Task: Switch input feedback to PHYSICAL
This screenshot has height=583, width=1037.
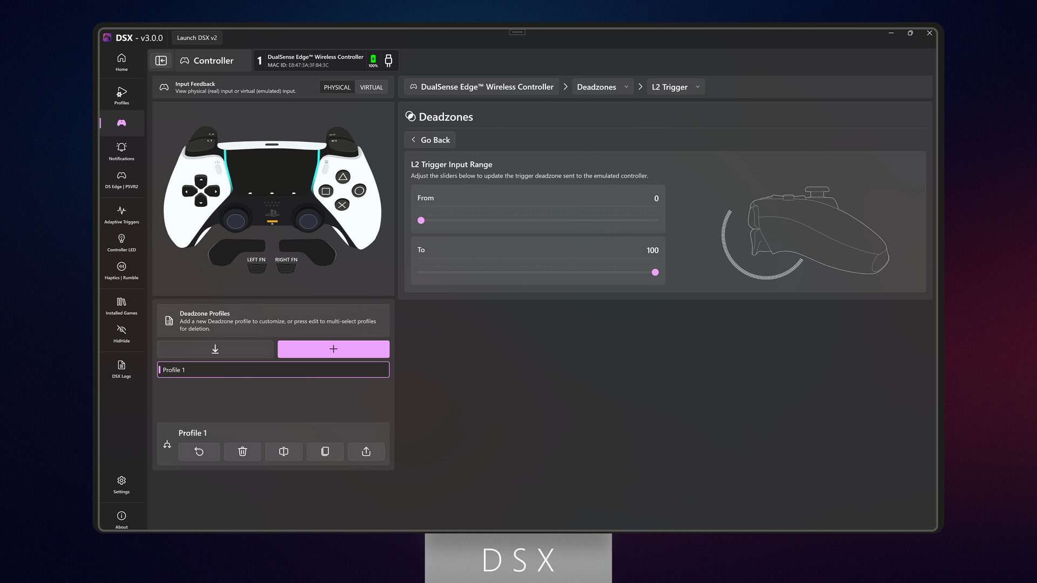Action: (336, 87)
